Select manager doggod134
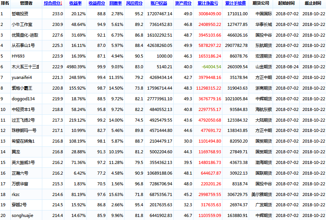326x220 pixels. (23, 99)
